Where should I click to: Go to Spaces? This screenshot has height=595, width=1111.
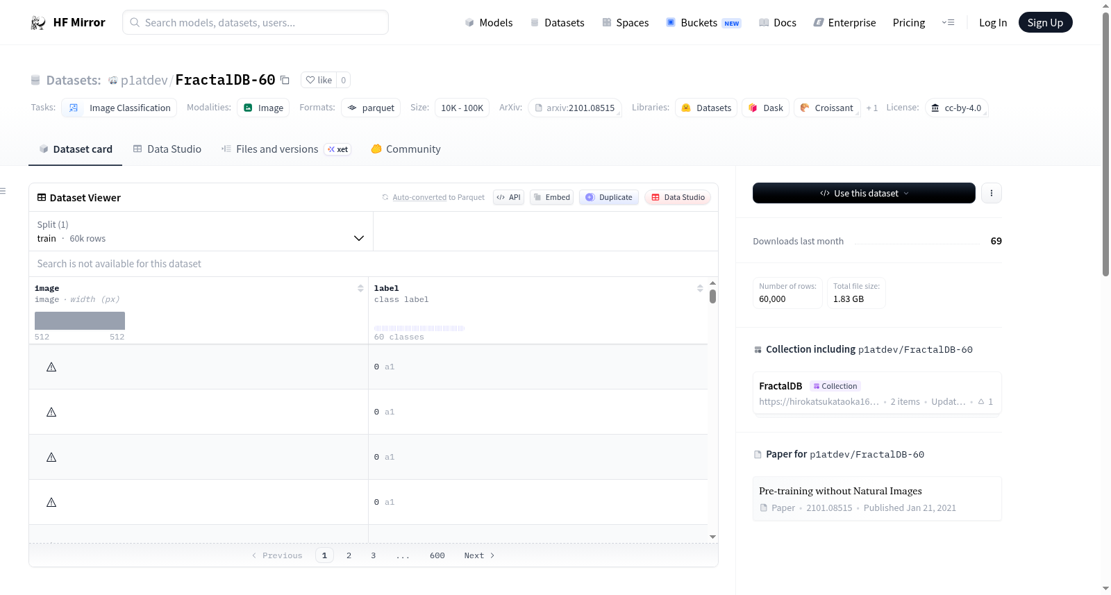click(x=625, y=23)
